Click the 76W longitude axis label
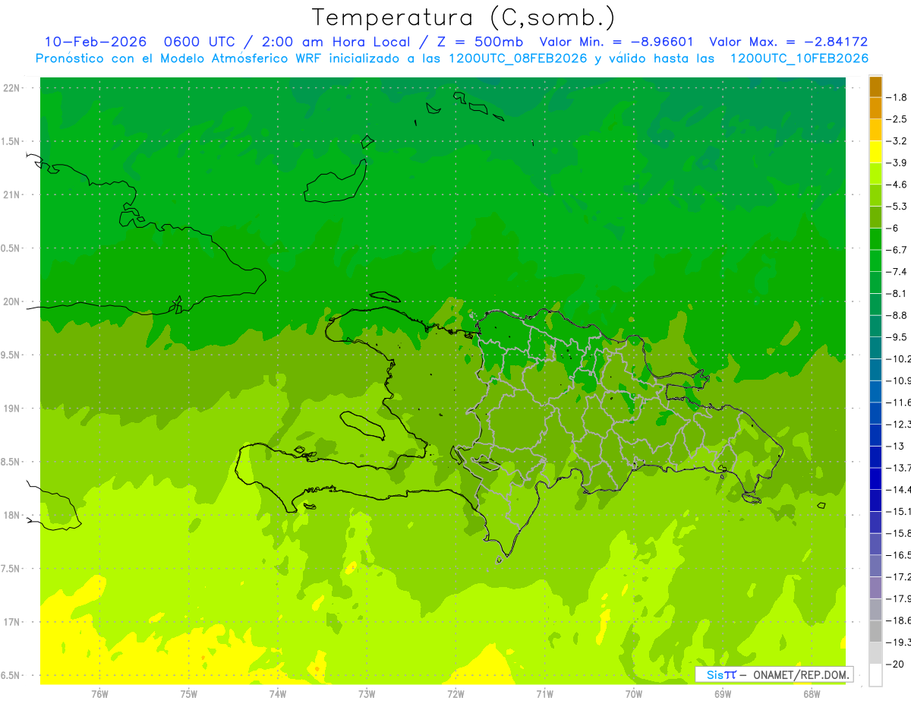The image size is (911, 704). click(x=99, y=693)
